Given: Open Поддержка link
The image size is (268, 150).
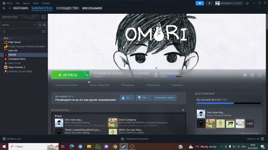Looking at the screenshot, I should 177,85.
